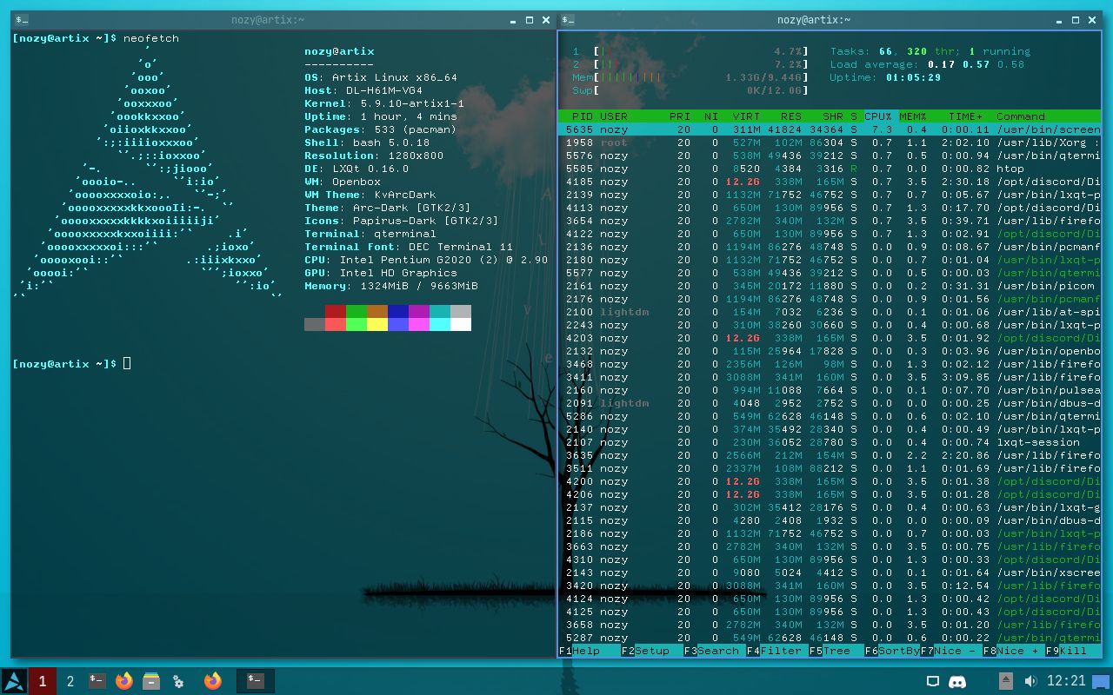Switch to desktop 2 in the pager
1113x695 pixels.
(x=70, y=681)
